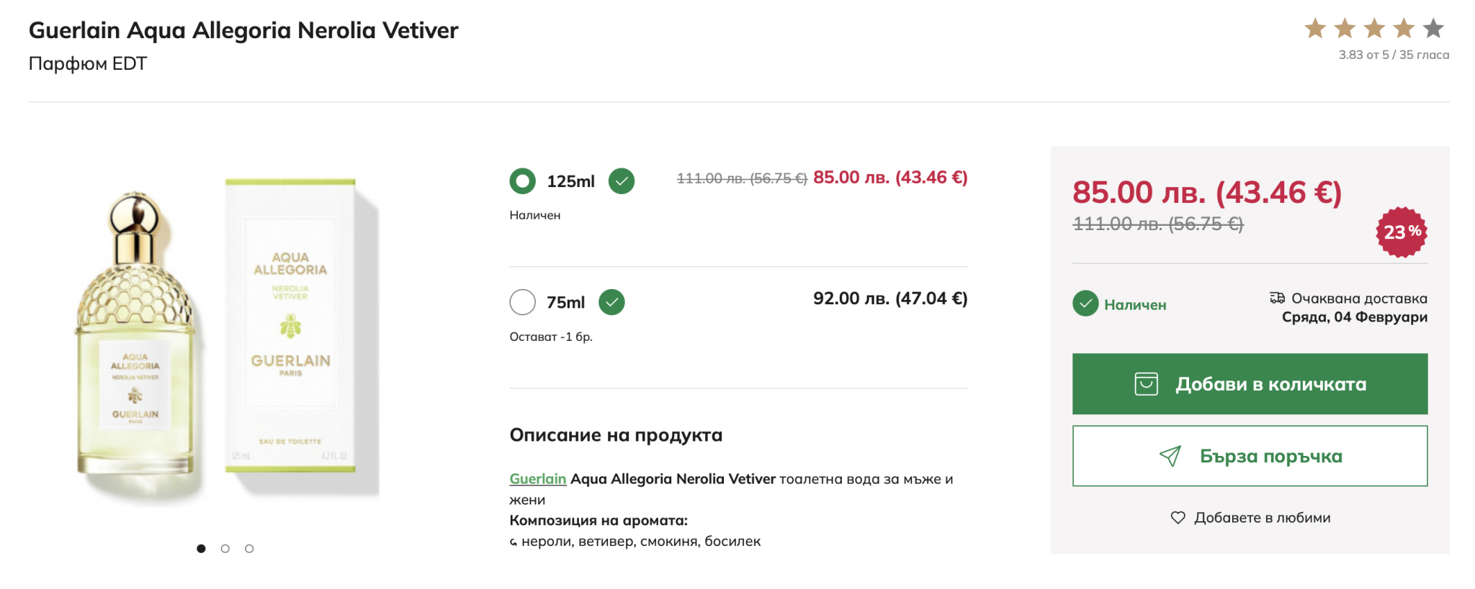Click the heart favorites icon
Viewport: 1475px width, 589px height.
click(x=1178, y=518)
